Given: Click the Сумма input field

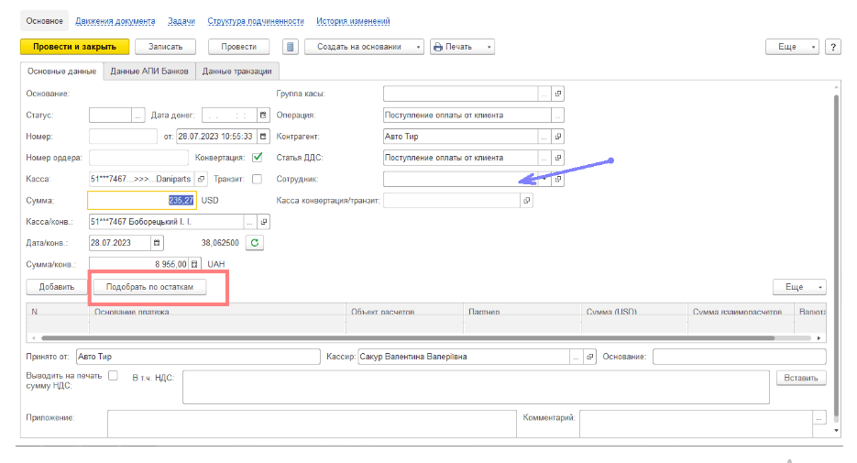Looking at the screenshot, I should (x=142, y=200).
